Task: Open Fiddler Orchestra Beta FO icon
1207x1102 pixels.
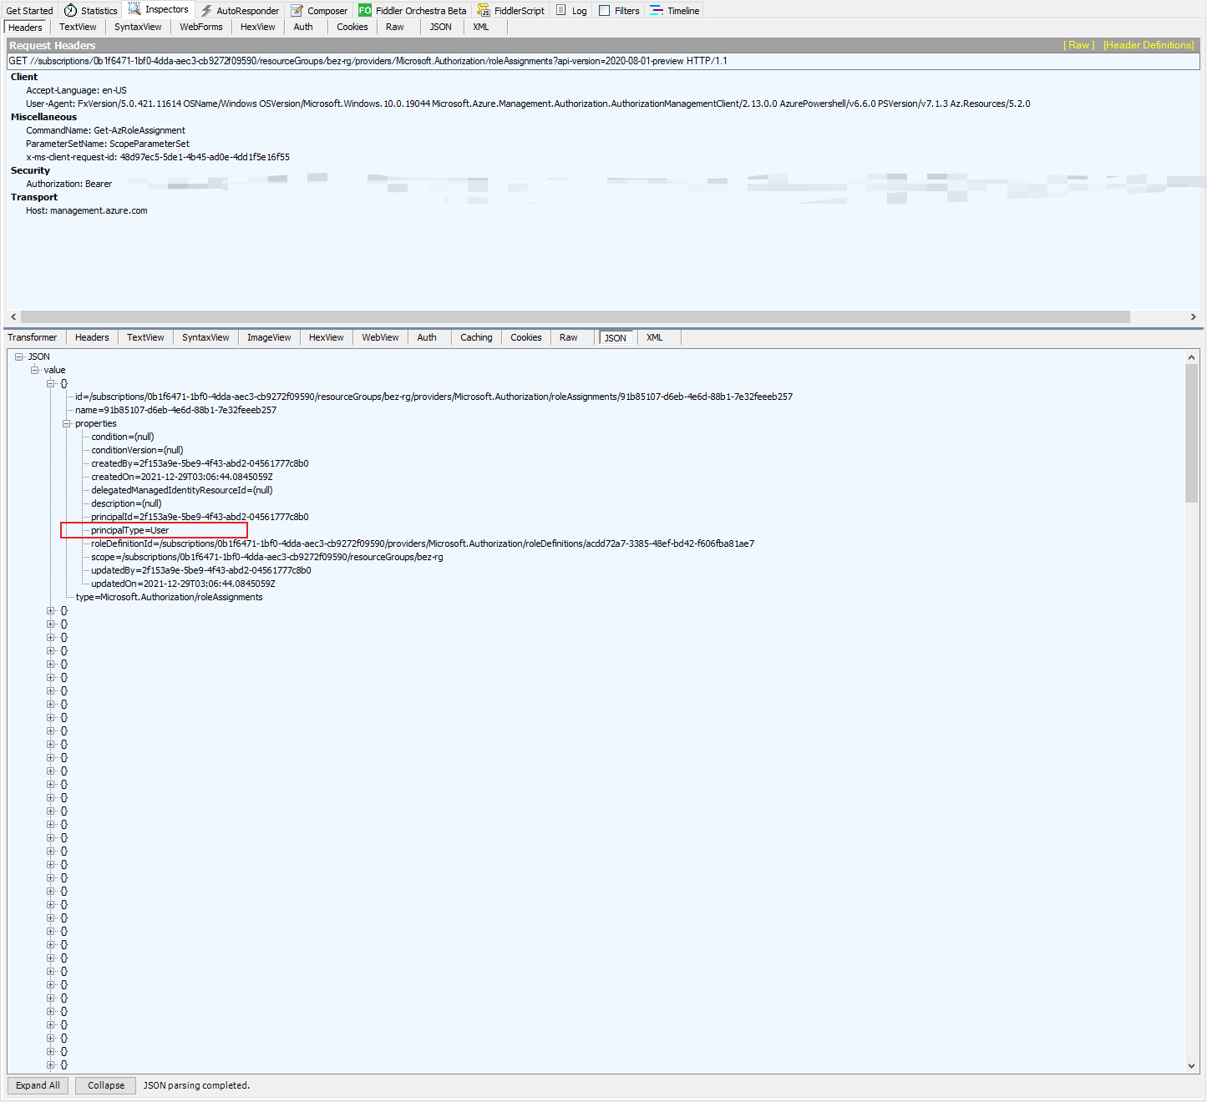Action: [364, 10]
